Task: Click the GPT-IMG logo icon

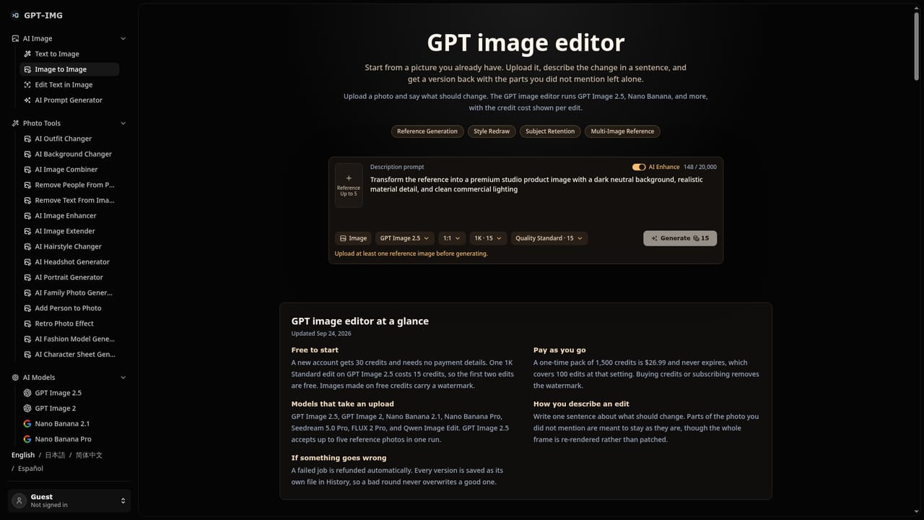Action: click(x=15, y=14)
